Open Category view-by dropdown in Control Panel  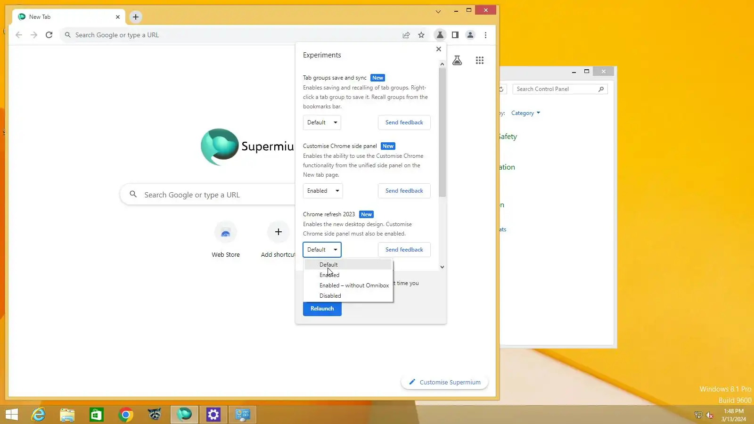[525, 113]
